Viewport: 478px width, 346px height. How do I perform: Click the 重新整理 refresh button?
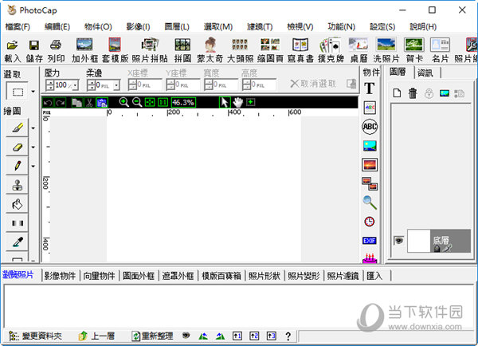pos(152,336)
